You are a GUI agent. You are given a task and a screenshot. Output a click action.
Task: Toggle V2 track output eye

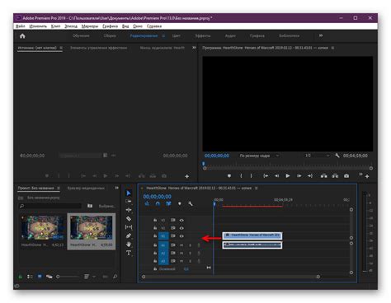pos(181,228)
